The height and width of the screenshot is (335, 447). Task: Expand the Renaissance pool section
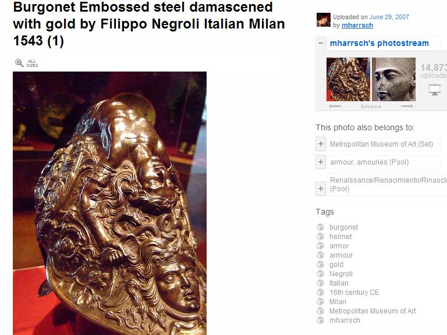[321, 188]
